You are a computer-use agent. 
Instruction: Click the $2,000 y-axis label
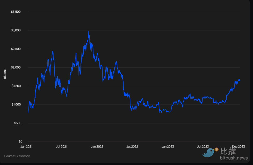pos(16,68)
